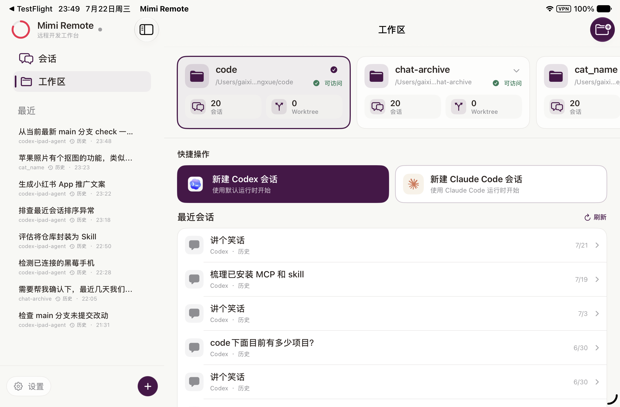
Task: Select the chat-archive workspace card
Action: pyautogui.click(x=443, y=92)
